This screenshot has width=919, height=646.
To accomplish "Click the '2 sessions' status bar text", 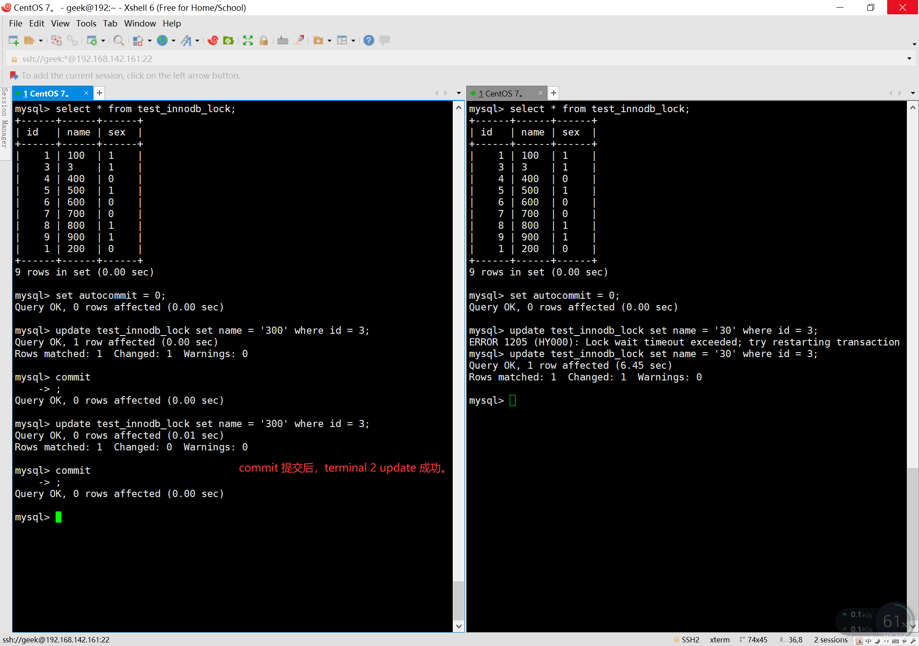I will (831, 640).
